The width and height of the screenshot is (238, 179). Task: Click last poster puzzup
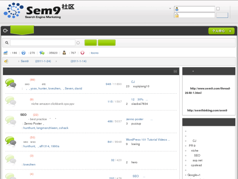[136, 124]
